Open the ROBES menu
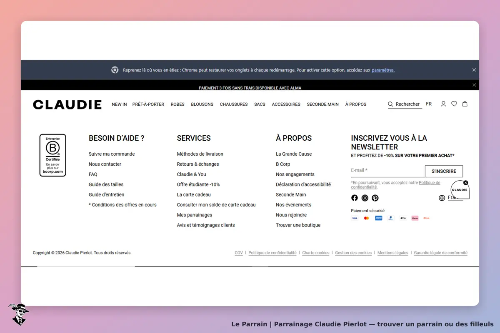500x333 pixels. (x=177, y=104)
